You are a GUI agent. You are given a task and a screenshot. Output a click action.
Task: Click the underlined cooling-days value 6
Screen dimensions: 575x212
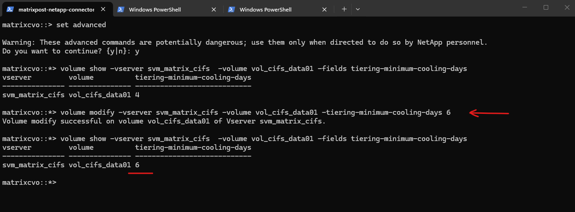[x=137, y=165]
